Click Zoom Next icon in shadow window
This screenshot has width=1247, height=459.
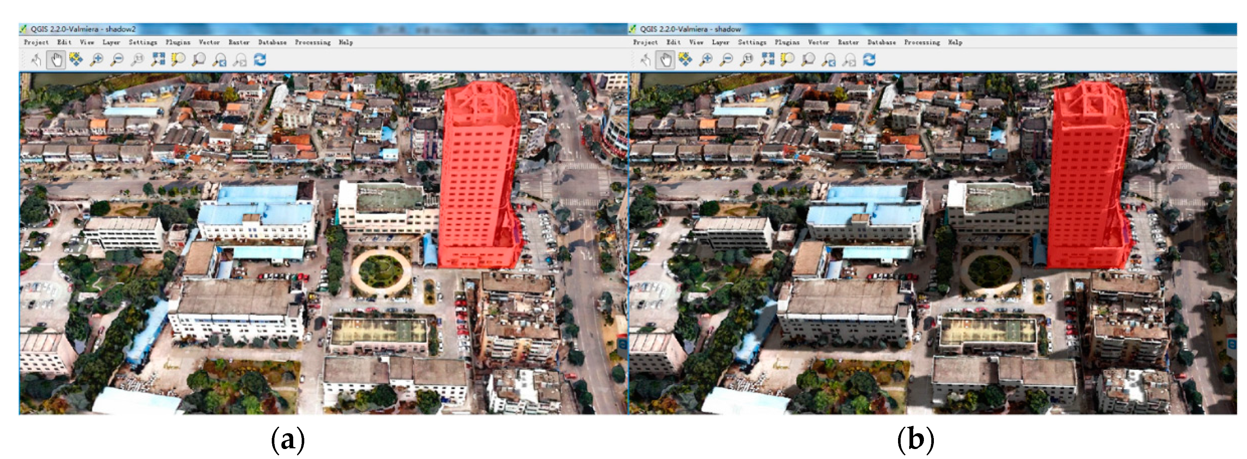(849, 60)
